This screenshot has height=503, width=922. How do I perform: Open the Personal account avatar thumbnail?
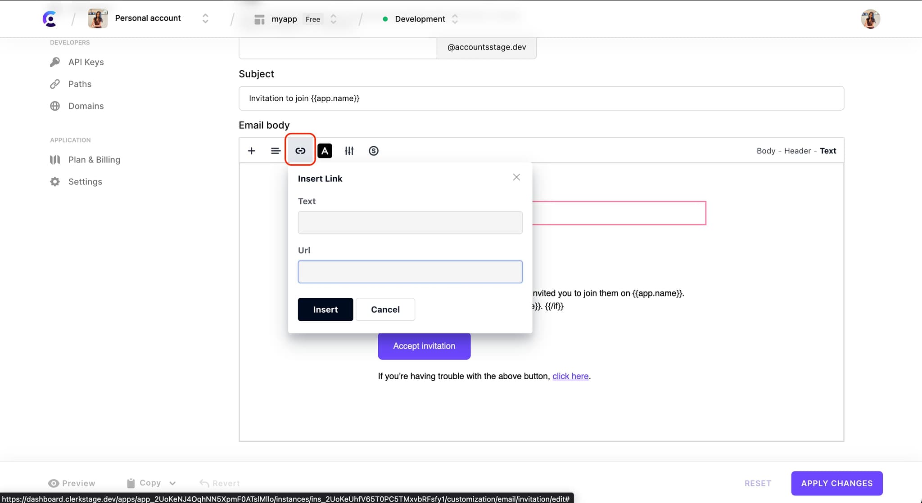coord(98,18)
